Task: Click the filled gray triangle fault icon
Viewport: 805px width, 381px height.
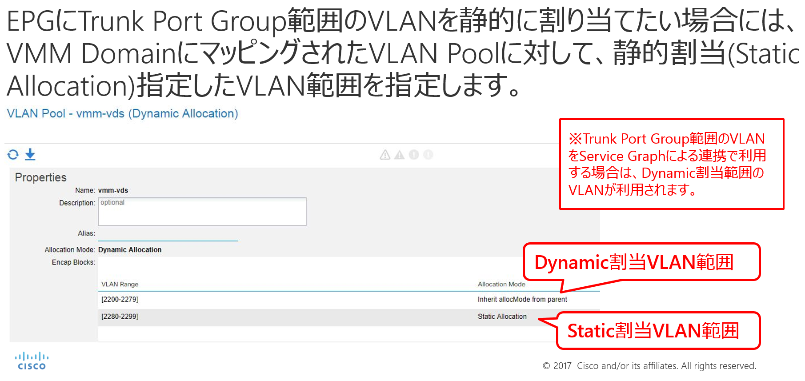Action: click(399, 155)
